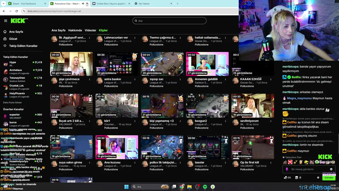
Task: Switch to Ana Sayfa channel tab
Action: pos(58,30)
